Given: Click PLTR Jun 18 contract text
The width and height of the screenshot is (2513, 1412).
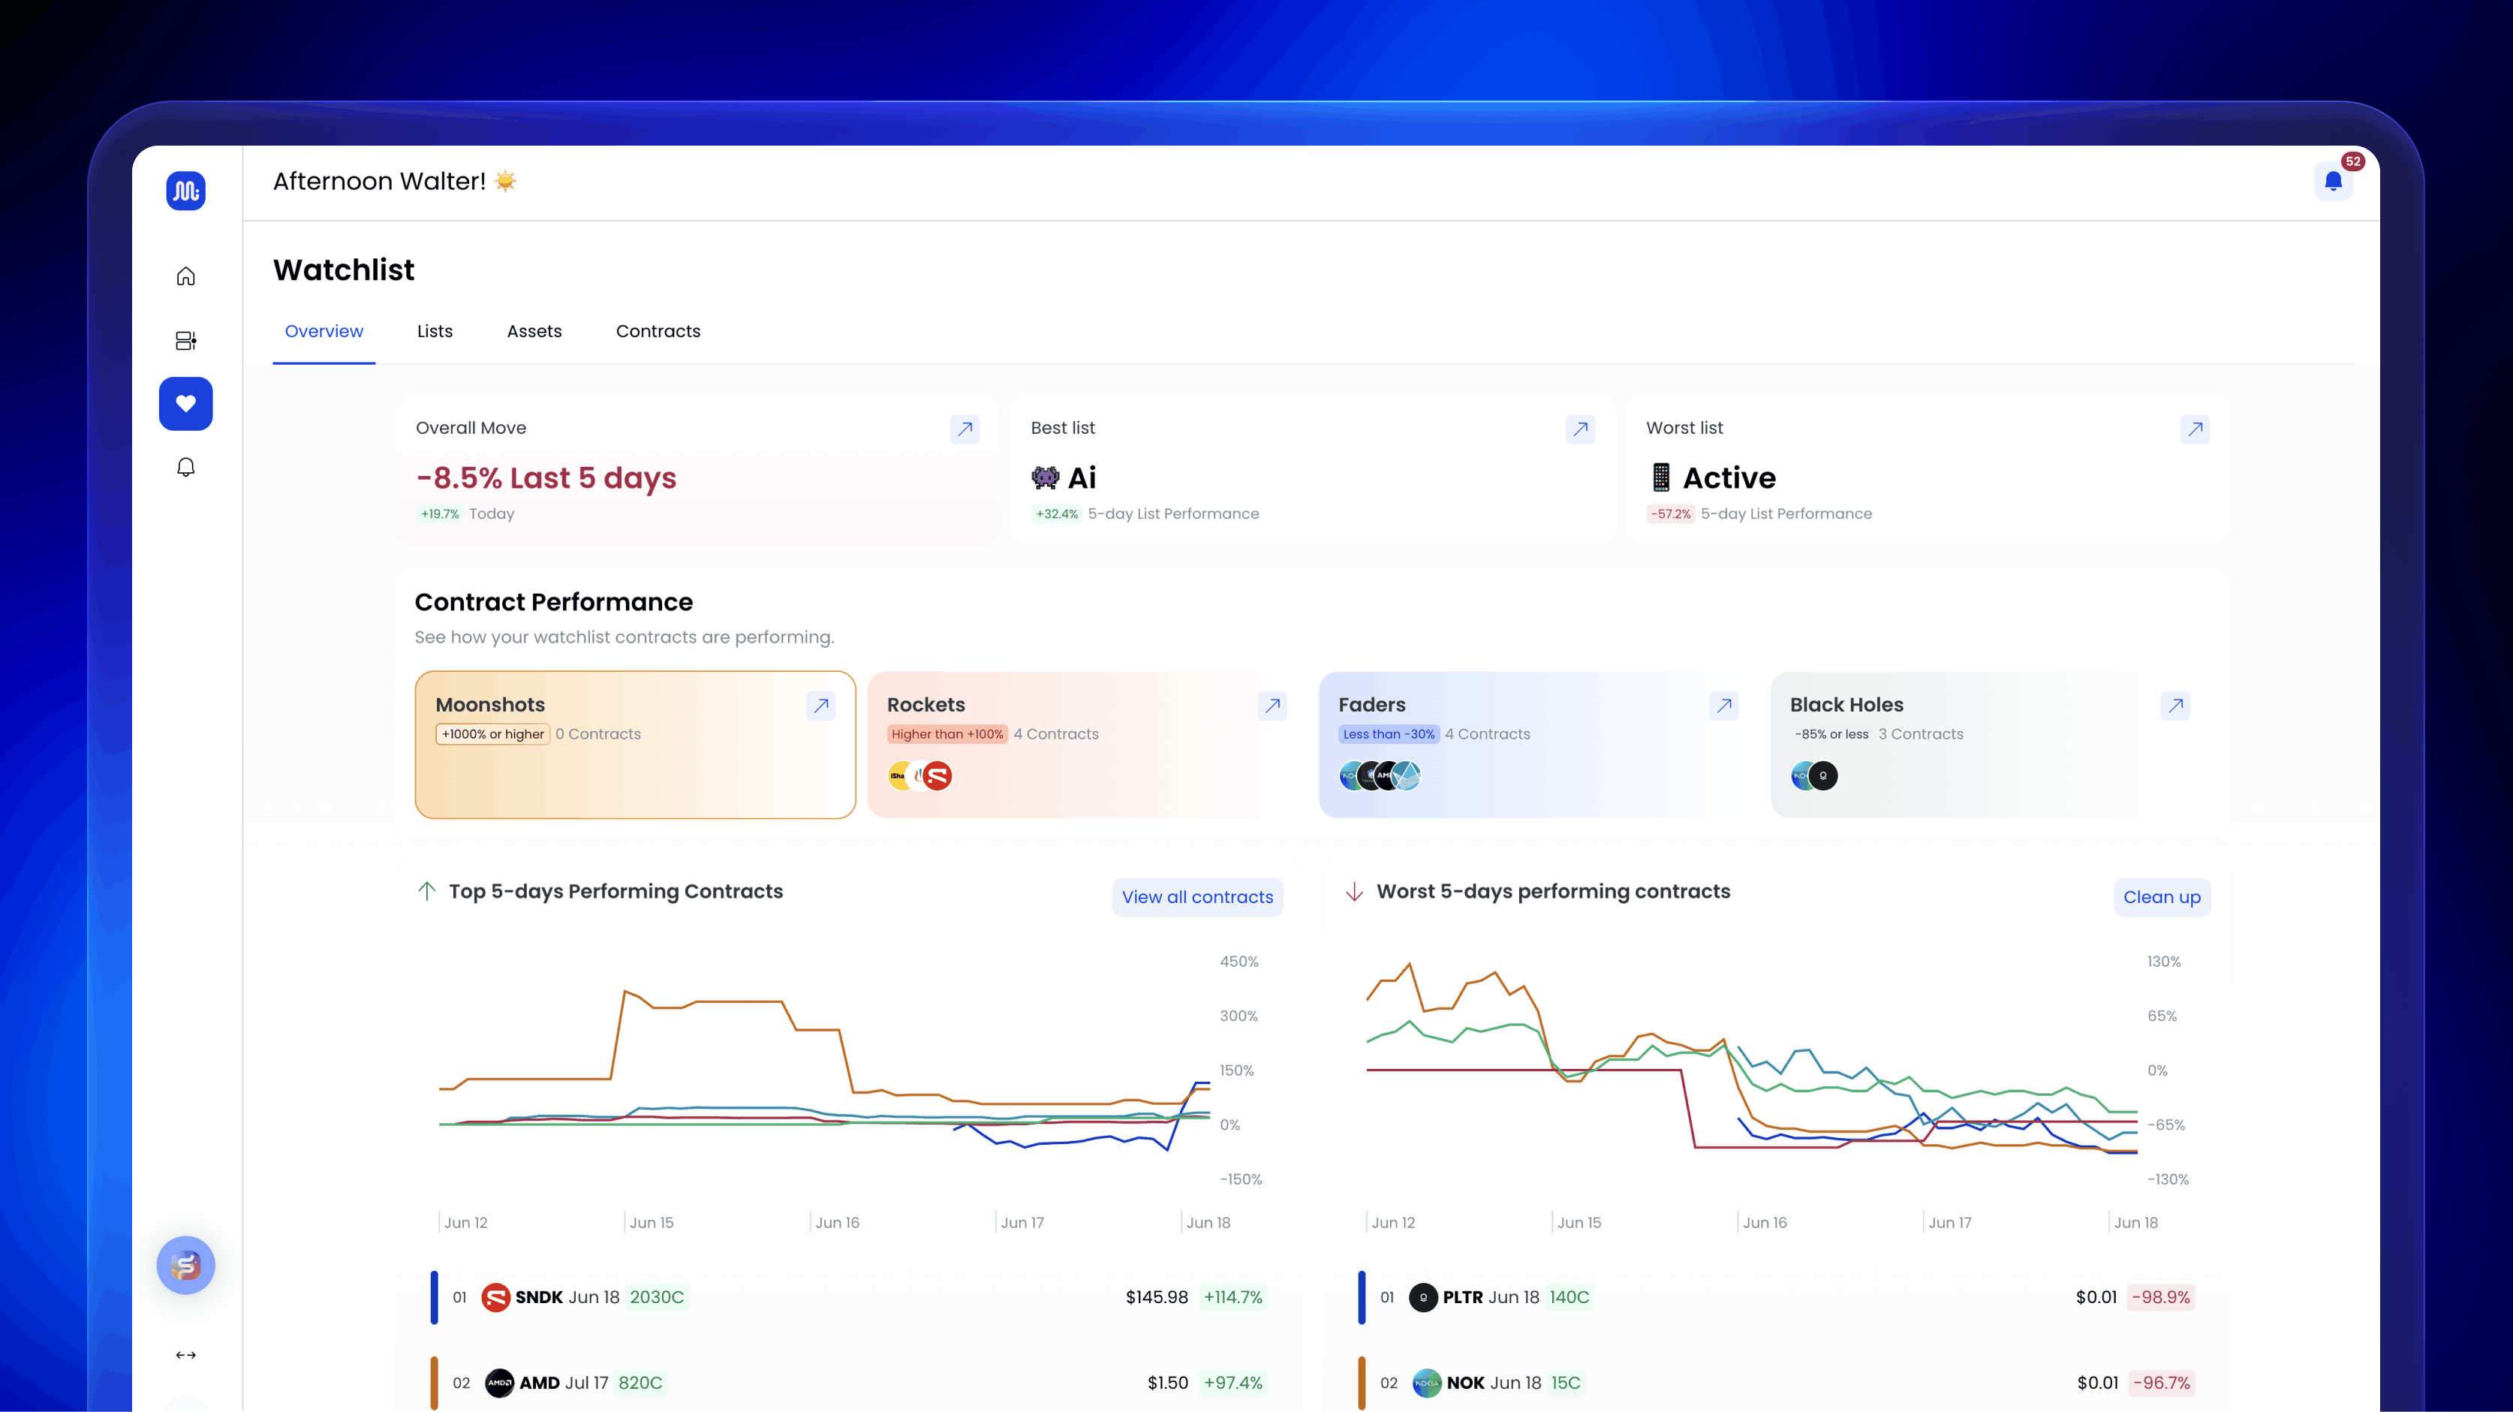Looking at the screenshot, I should (x=1491, y=1297).
